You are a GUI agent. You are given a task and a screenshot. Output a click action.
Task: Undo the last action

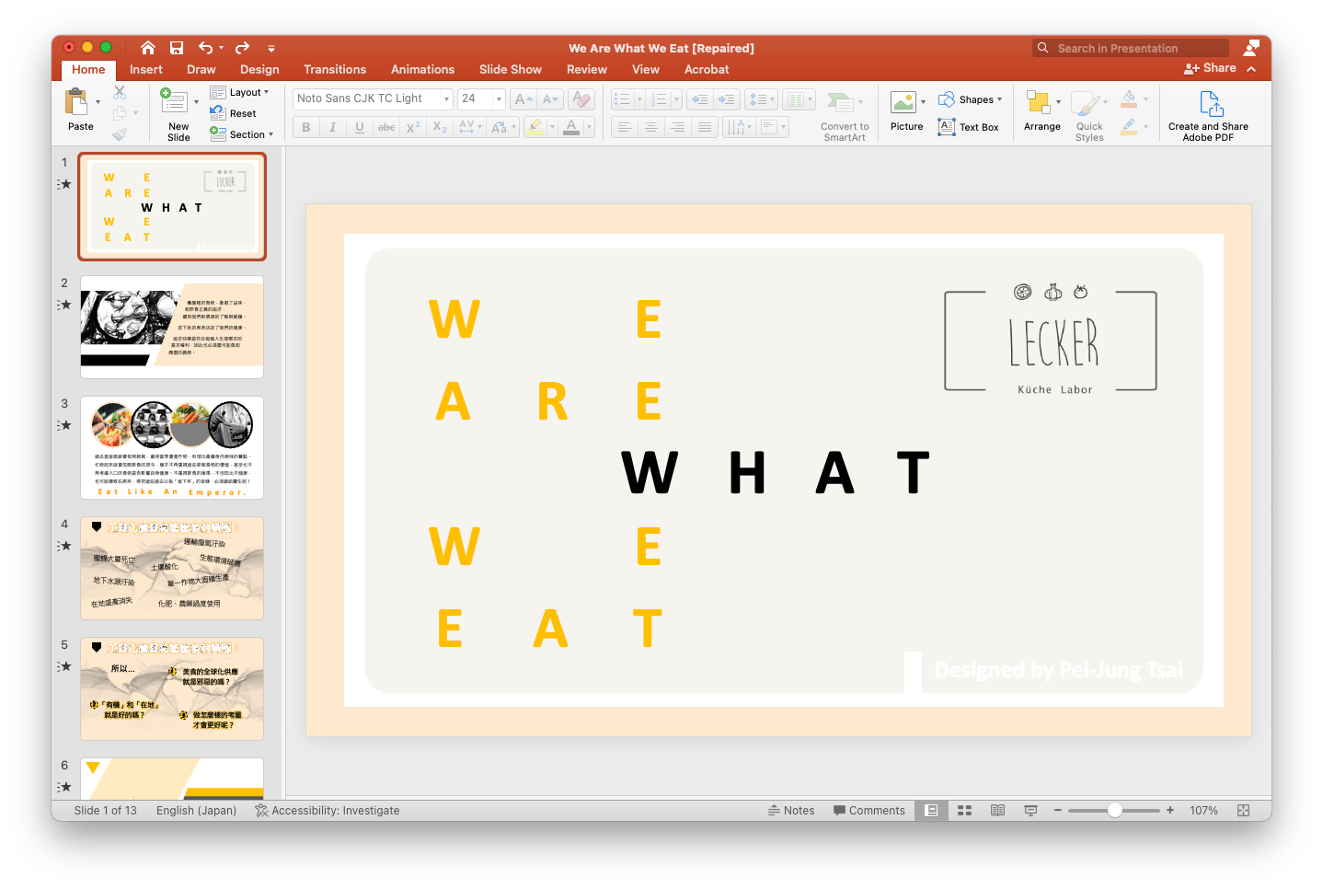[x=206, y=48]
